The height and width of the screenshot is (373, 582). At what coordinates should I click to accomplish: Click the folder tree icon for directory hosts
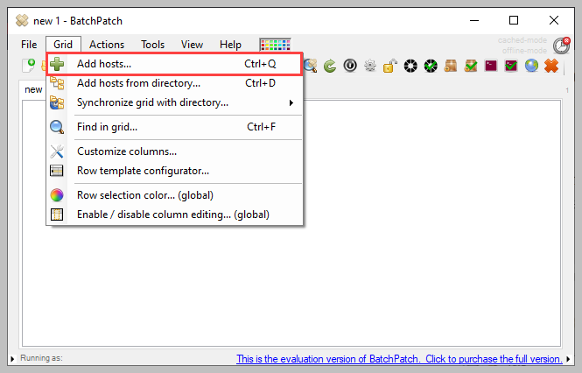click(57, 83)
